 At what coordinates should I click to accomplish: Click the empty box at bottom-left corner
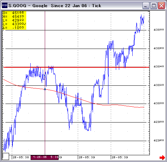(x=6, y=156)
